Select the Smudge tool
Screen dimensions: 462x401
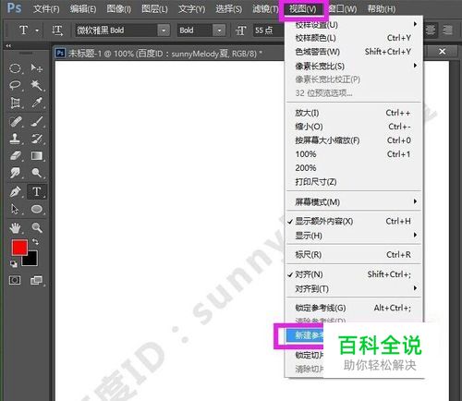(x=15, y=173)
